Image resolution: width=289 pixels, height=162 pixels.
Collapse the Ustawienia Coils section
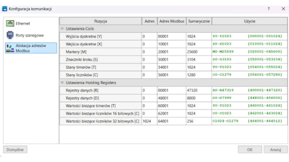[62, 29]
